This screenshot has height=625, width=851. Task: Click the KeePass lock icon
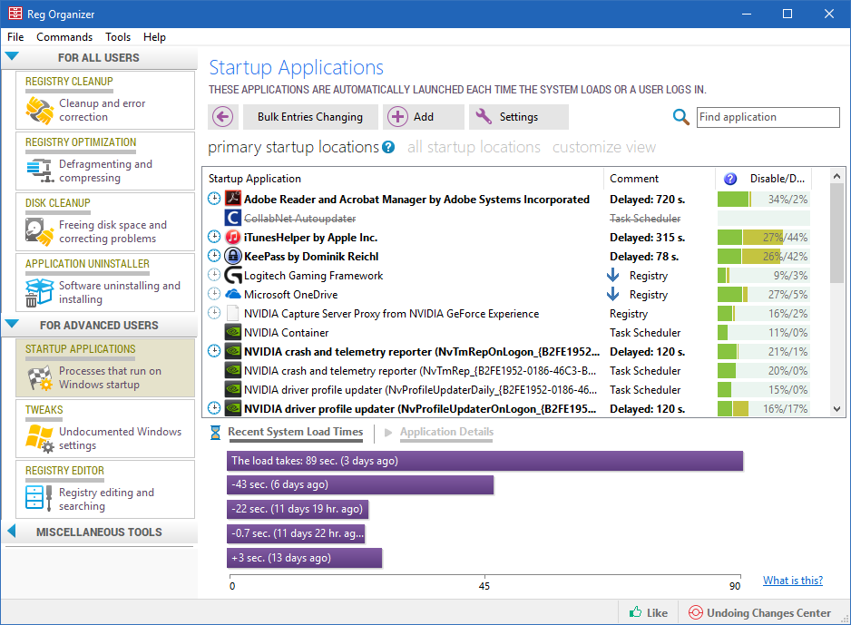232,257
